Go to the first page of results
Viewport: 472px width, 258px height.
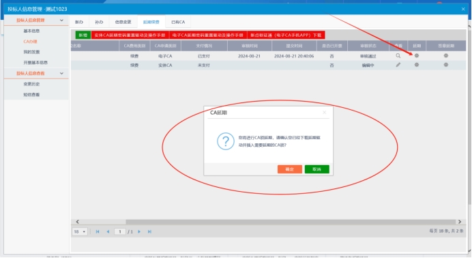tap(98, 231)
